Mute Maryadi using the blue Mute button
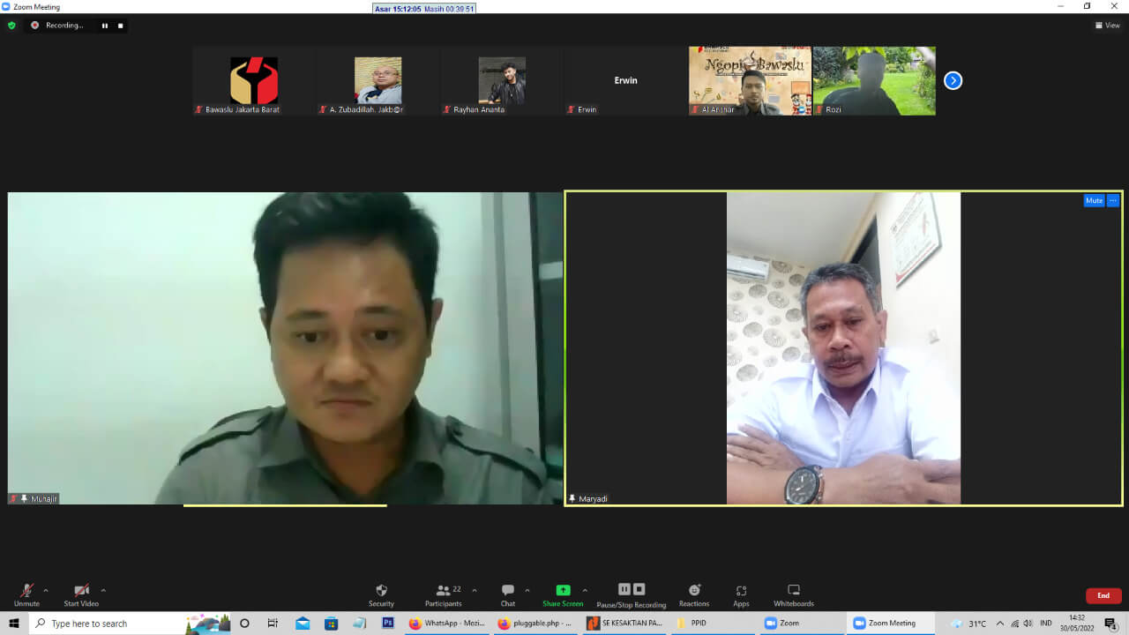The height and width of the screenshot is (635, 1129). 1094,200
